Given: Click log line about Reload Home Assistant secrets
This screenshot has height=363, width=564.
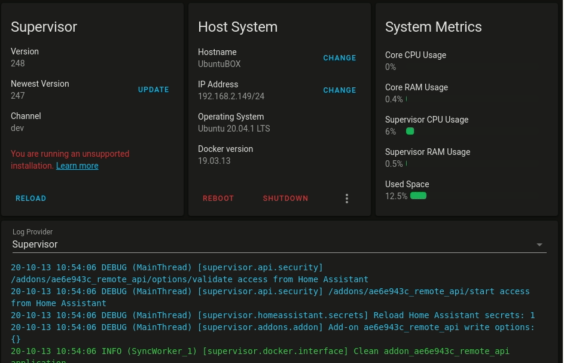Looking at the screenshot, I should click(x=273, y=315).
